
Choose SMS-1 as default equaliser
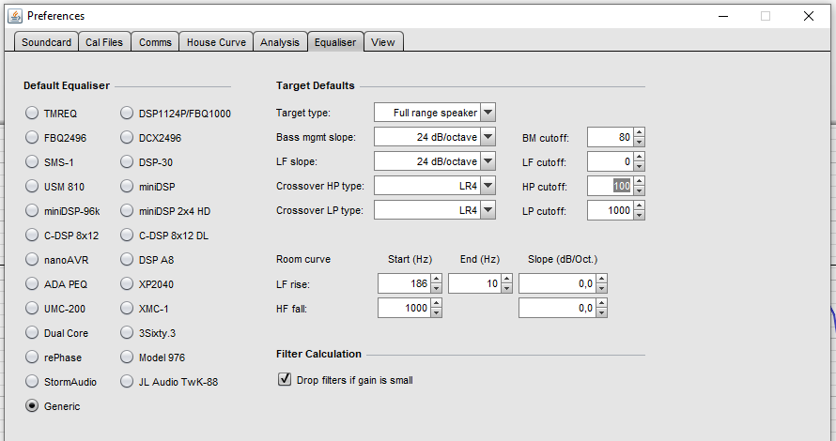click(x=32, y=162)
